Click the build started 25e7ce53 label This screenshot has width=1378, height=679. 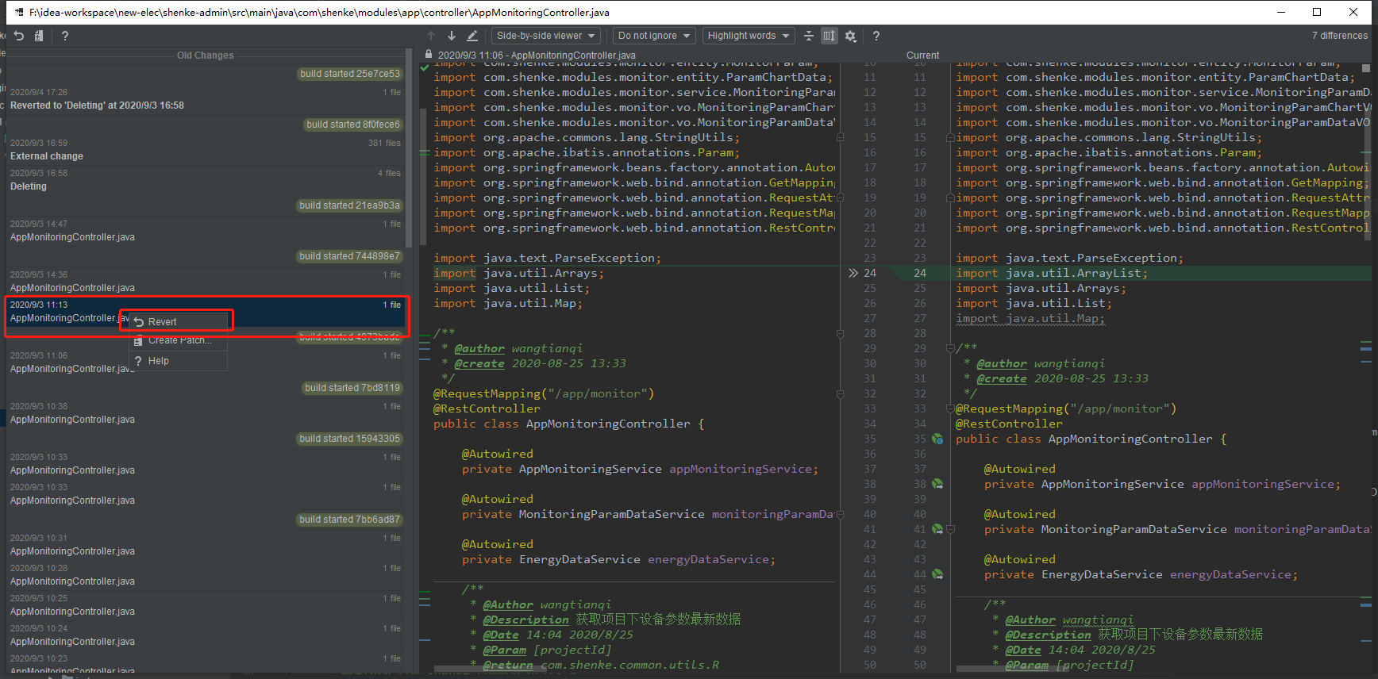[x=350, y=74]
